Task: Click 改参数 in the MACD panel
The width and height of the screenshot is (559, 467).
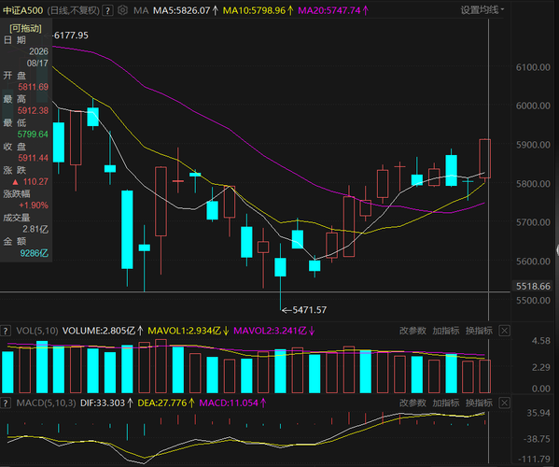Action: (x=412, y=403)
